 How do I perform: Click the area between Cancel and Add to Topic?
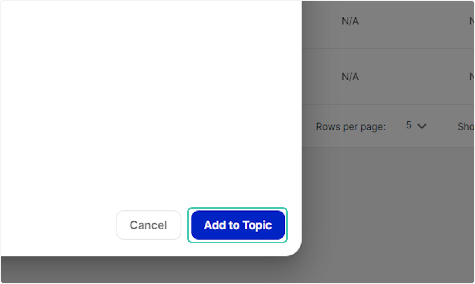coord(184,225)
